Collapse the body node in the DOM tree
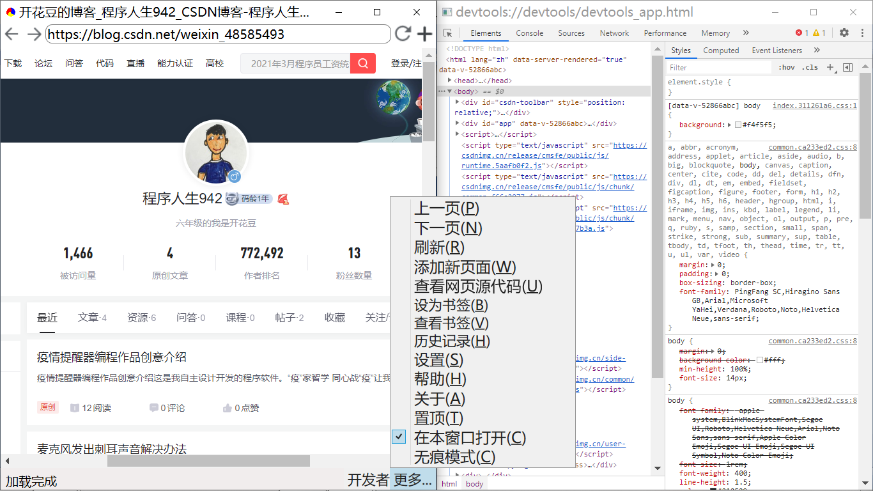This screenshot has height=491, width=873. [x=450, y=91]
